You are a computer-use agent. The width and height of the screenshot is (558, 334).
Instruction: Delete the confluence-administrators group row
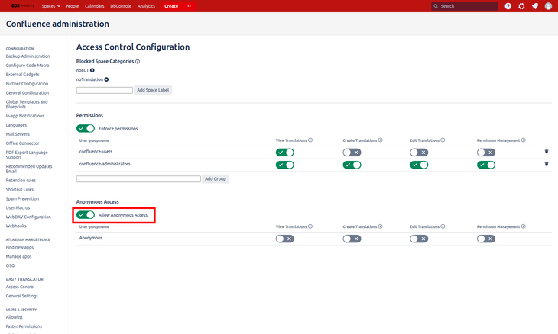tap(547, 164)
